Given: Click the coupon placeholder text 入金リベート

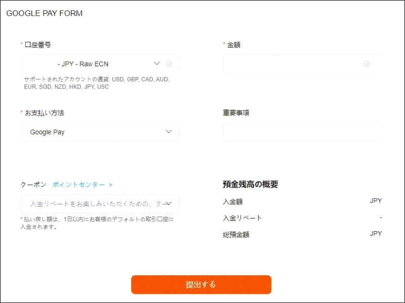Looking at the screenshot, I should click(x=95, y=204).
